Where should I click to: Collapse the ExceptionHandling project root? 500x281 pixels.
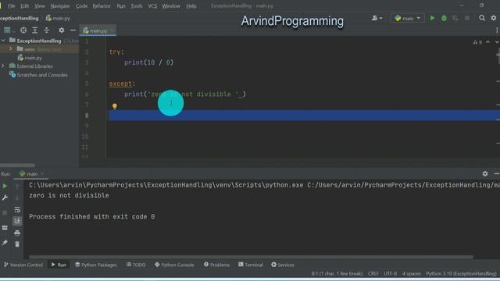pos(3,41)
